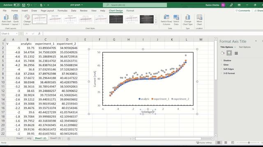Screen dimensions: 263x147
Task: Select the Current [mA] axis title
Action: point(95,79)
